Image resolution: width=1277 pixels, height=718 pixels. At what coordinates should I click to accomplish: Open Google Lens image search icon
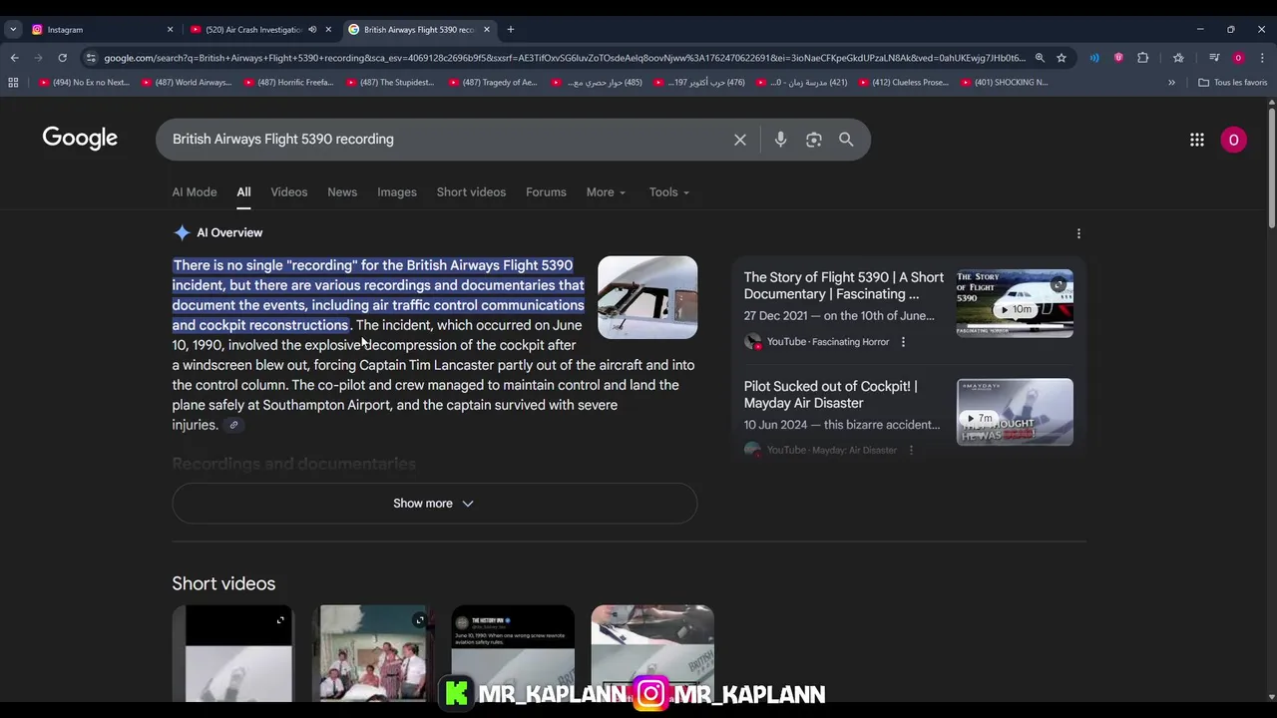[814, 140]
